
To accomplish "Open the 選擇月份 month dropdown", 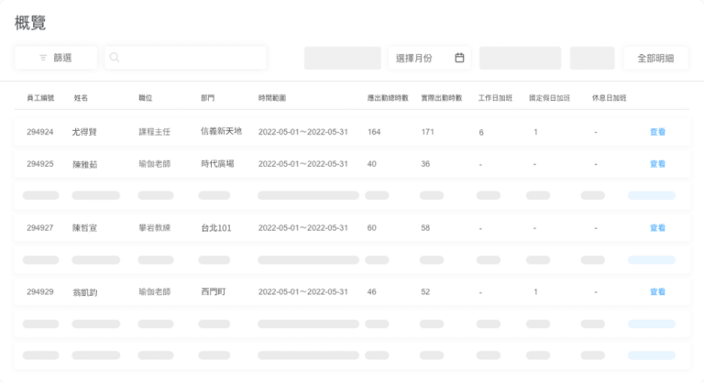I will coord(429,58).
